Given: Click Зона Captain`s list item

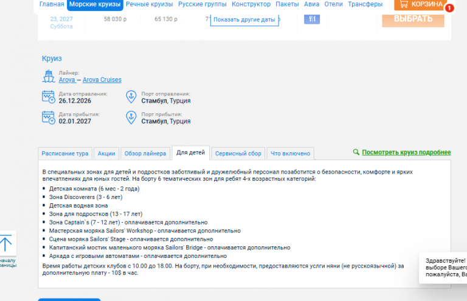Looking at the screenshot, I should click(x=128, y=222).
